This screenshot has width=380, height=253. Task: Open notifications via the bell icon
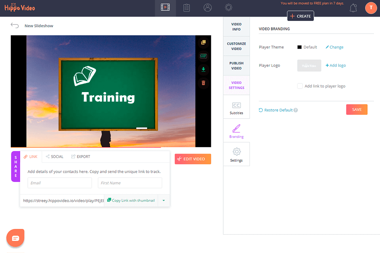tap(354, 8)
